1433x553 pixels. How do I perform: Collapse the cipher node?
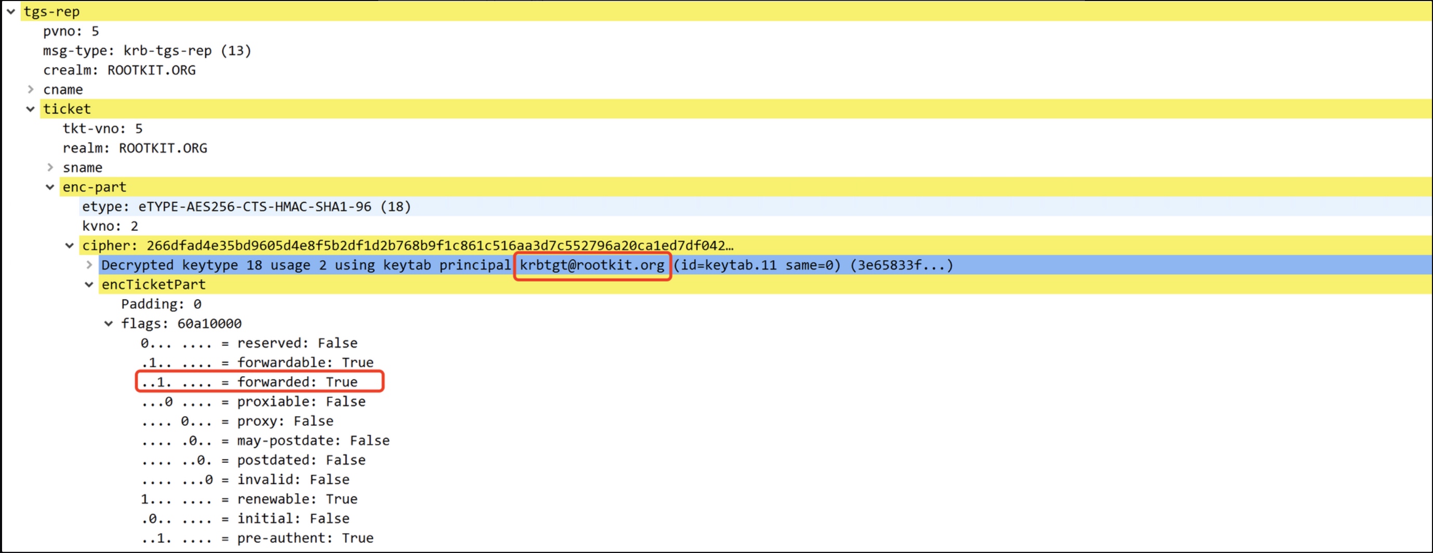[70, 245]
